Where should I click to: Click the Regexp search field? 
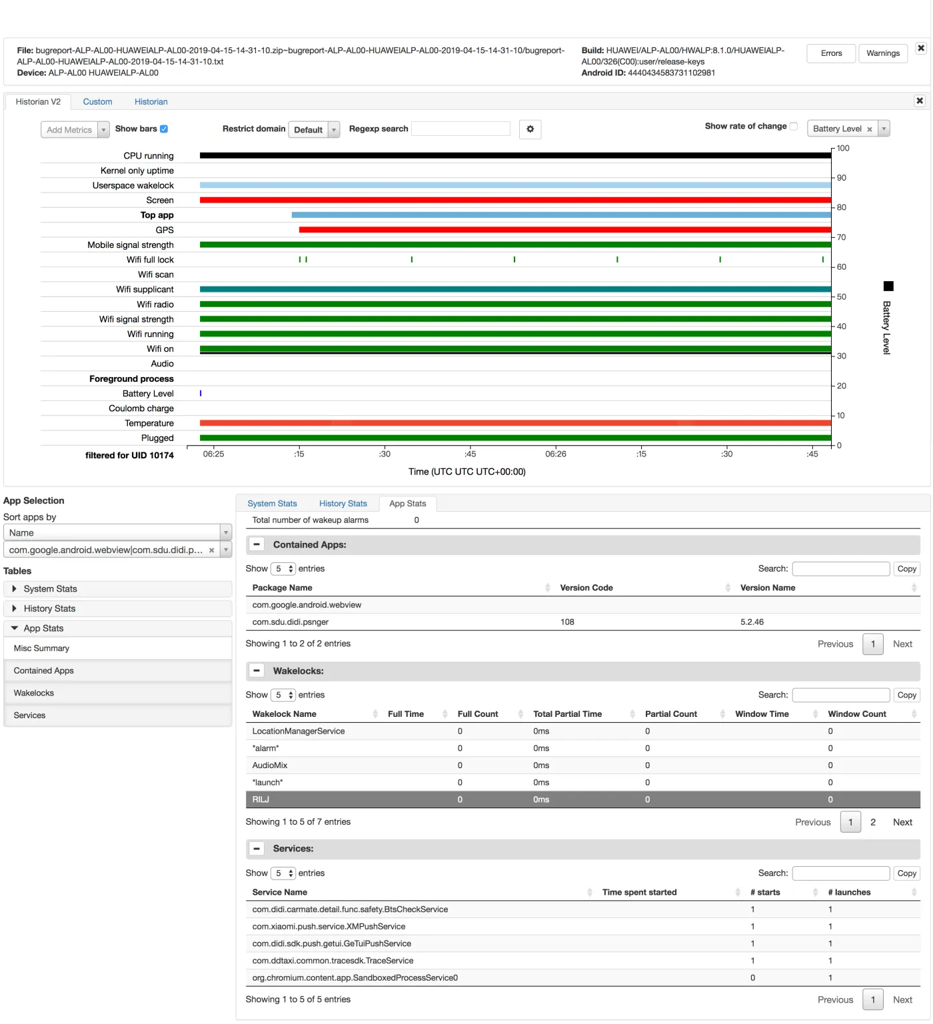coord(461,129)
